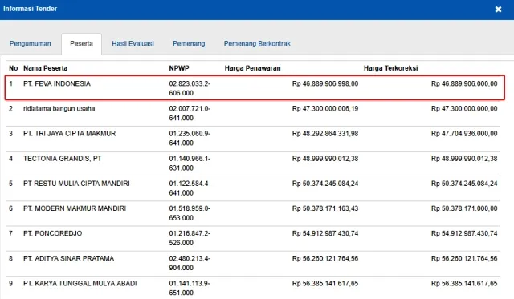Click TECTONIA GRANDIS offer price value
Image resolution: width=514 pixels, height=299 pixels.
pos(325,159)
